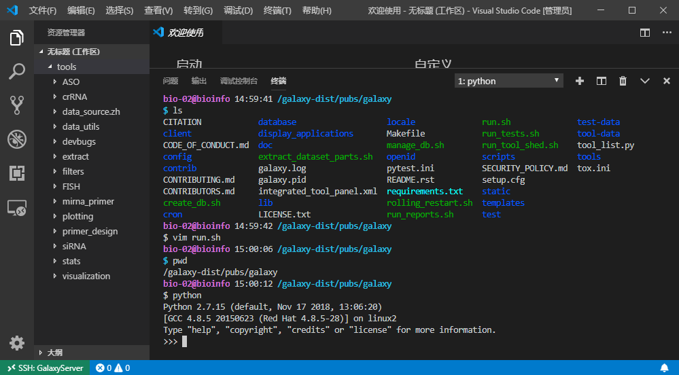679x375 pixels.
Task: Open the 选择(S) menu
Action: (x=120, y=10)
